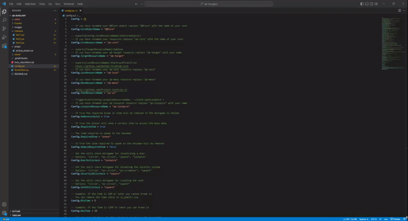
Task: Open the Help menu
Action: [80, 4]
